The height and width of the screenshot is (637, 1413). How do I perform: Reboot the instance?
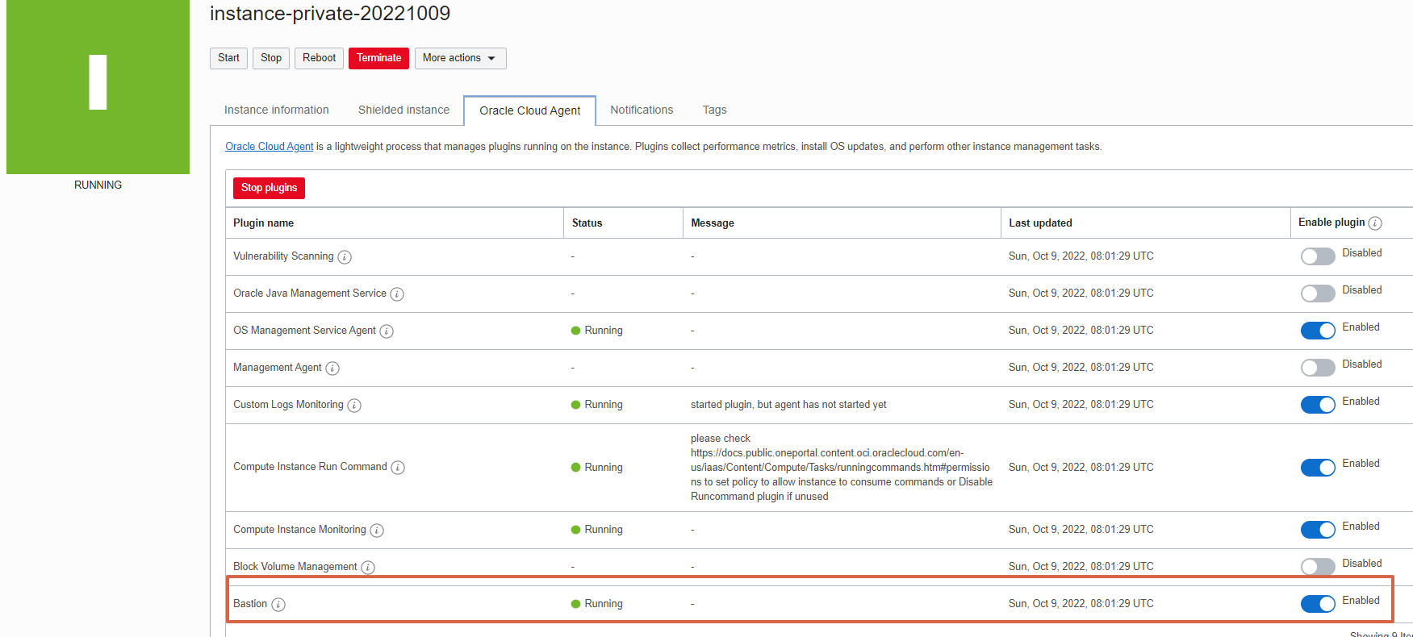click(319, 58)
